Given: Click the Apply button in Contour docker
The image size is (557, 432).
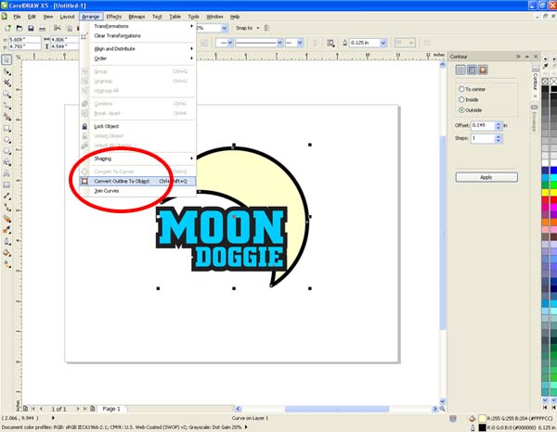Looking at the screenshot, I should click(x=486, y=177).
